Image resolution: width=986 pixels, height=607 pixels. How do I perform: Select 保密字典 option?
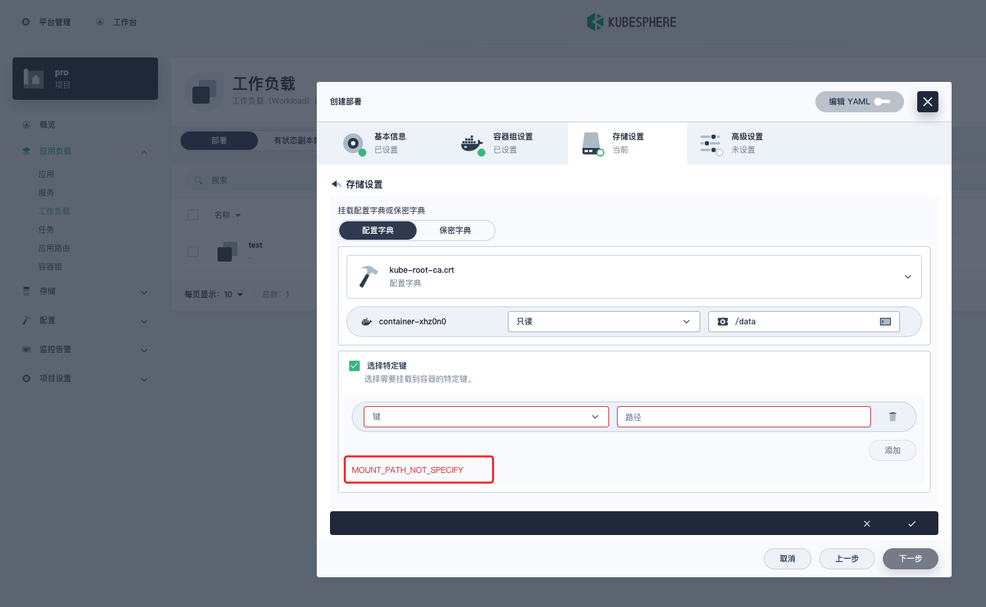[x=456, y=231]
